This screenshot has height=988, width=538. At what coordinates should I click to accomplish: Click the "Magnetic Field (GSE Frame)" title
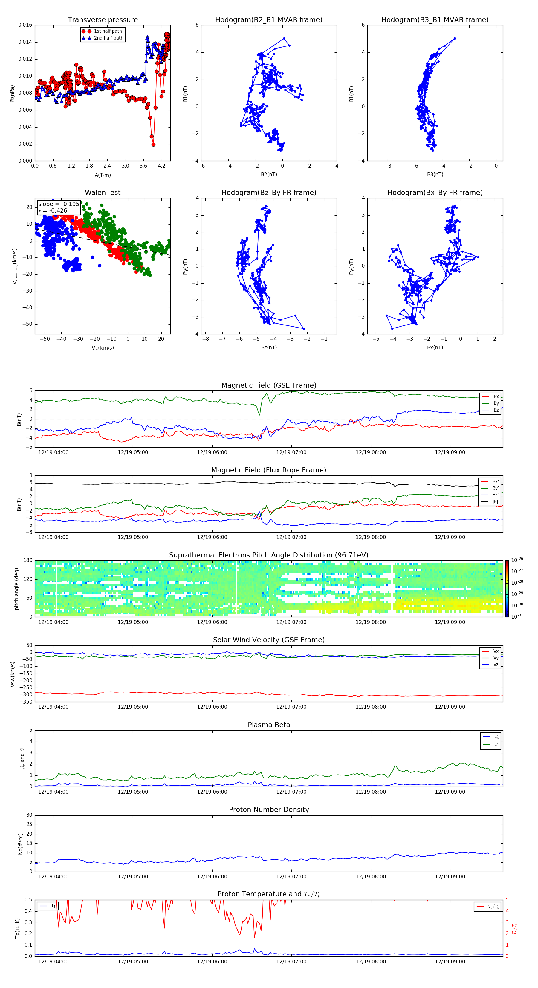tap(269, 385)
